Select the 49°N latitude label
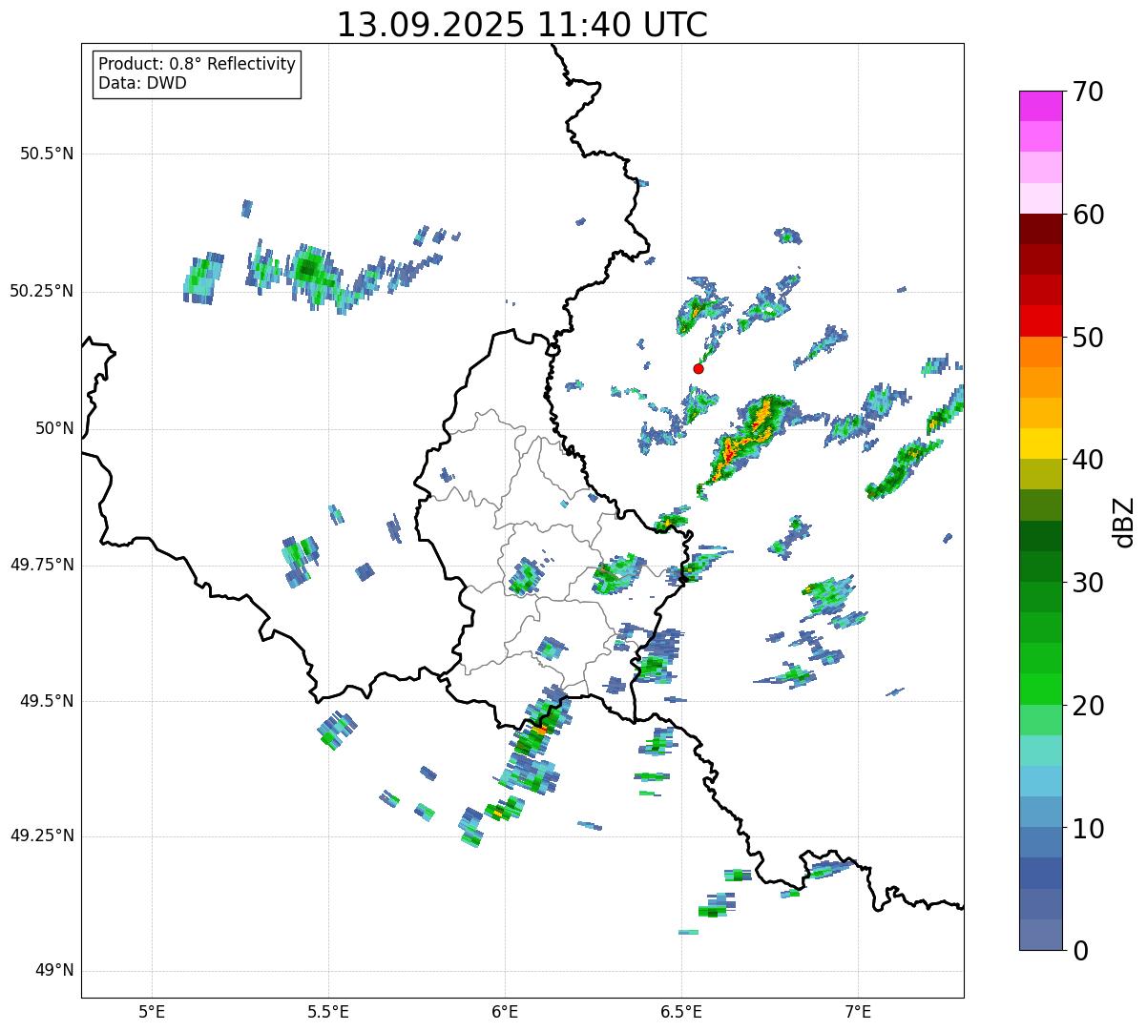Image resolution: width=1147 pixels, height=1031 pixels. click(x=52, y=971)
